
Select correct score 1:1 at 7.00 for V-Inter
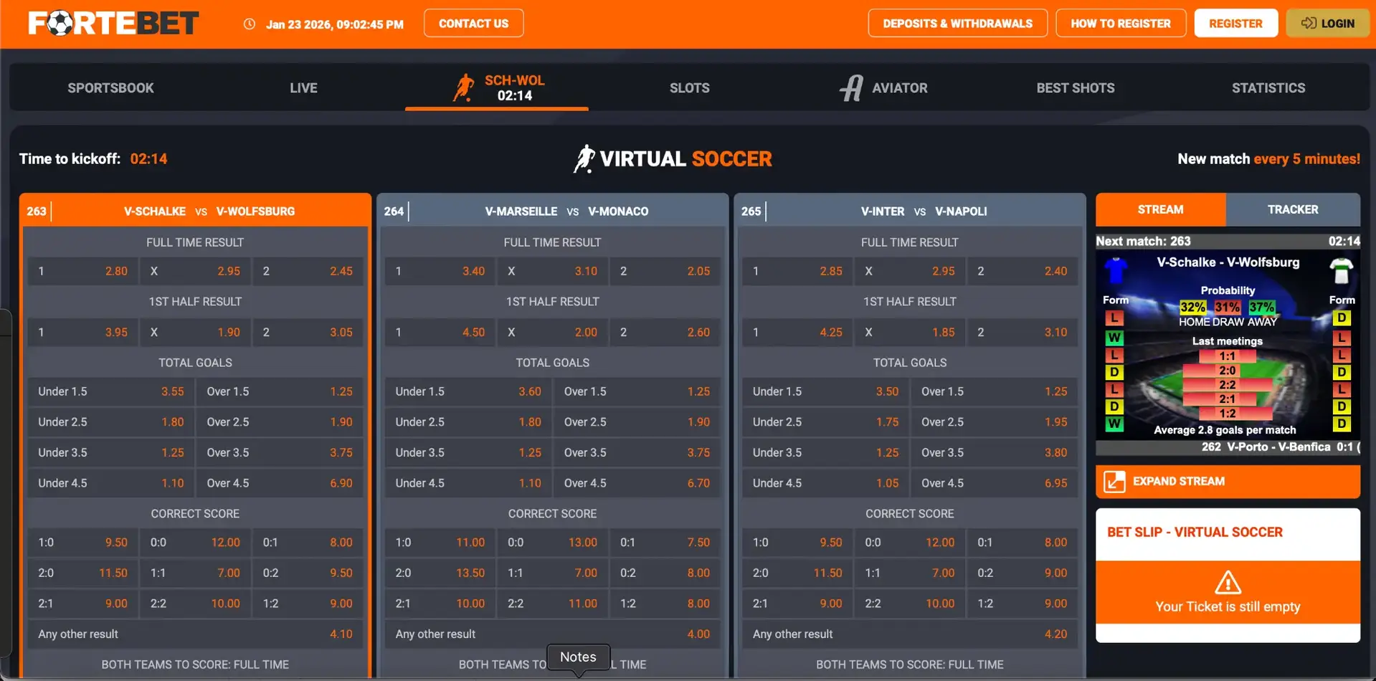(x=910, y=573)
